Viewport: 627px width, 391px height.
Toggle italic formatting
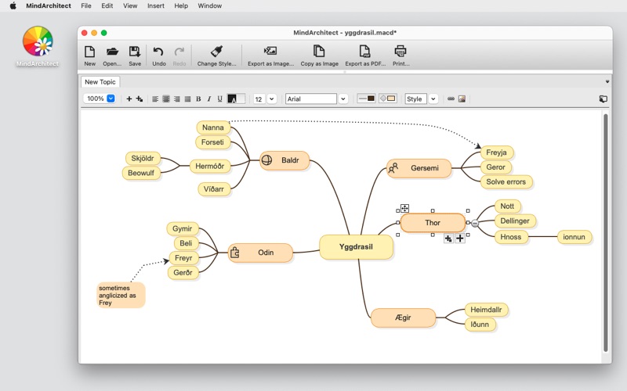(208, 99)
